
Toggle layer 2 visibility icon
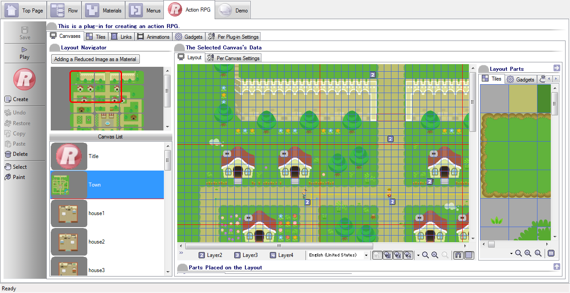(387, 255)
